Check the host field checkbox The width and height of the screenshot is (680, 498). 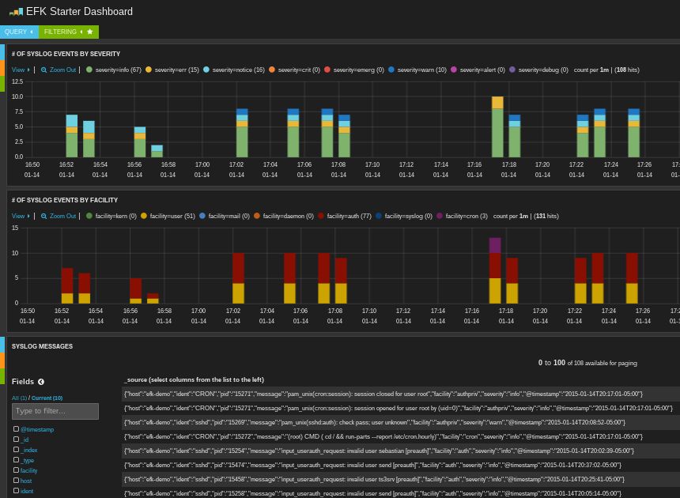tap(16, 481)
